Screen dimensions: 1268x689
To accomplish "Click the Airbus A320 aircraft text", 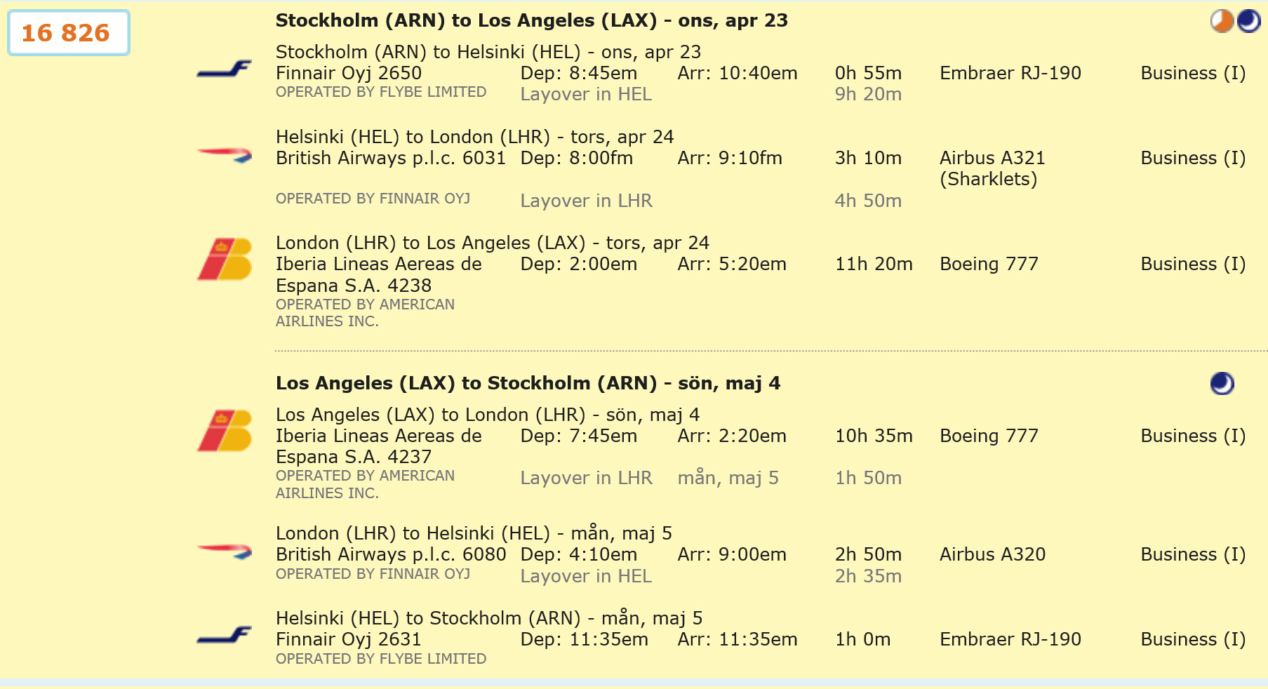I will tap(992, 555).
